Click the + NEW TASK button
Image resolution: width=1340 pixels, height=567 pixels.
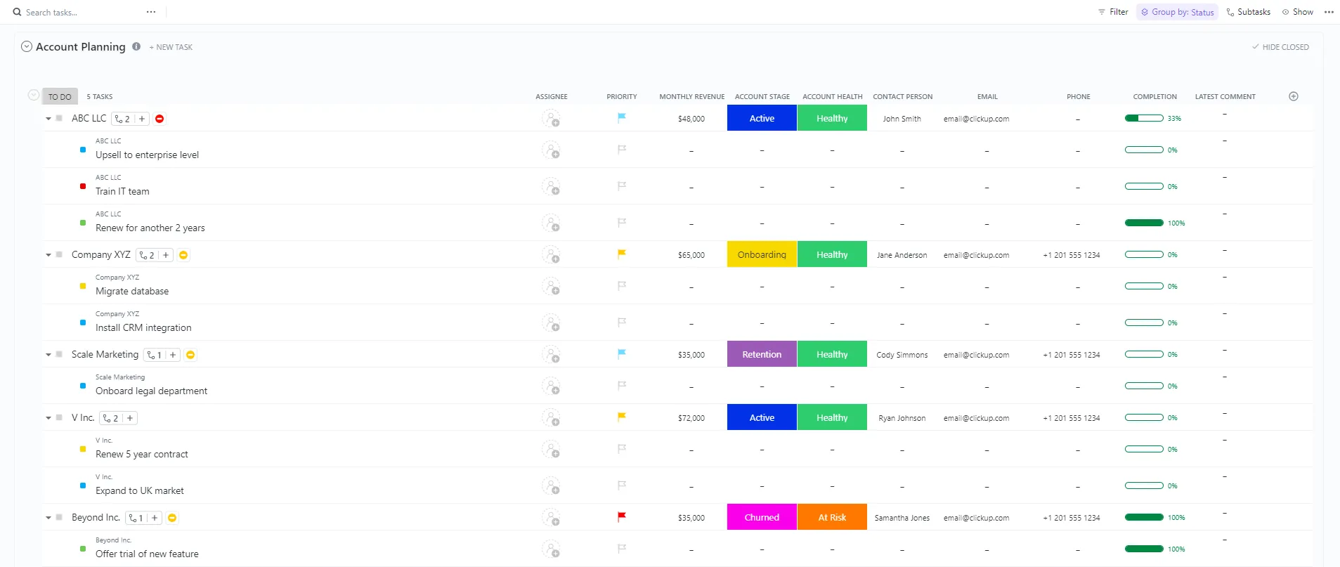(x=171, y=47)
